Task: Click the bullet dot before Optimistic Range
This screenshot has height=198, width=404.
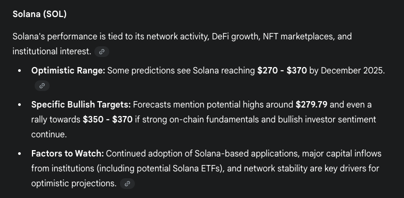Action: [x=20, y=71]
